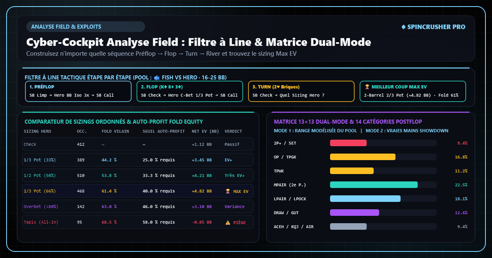
Task: Switch to MODE 2 : VRAIES MAINS SHOWDOWN
Action: (x=407, y=131)
